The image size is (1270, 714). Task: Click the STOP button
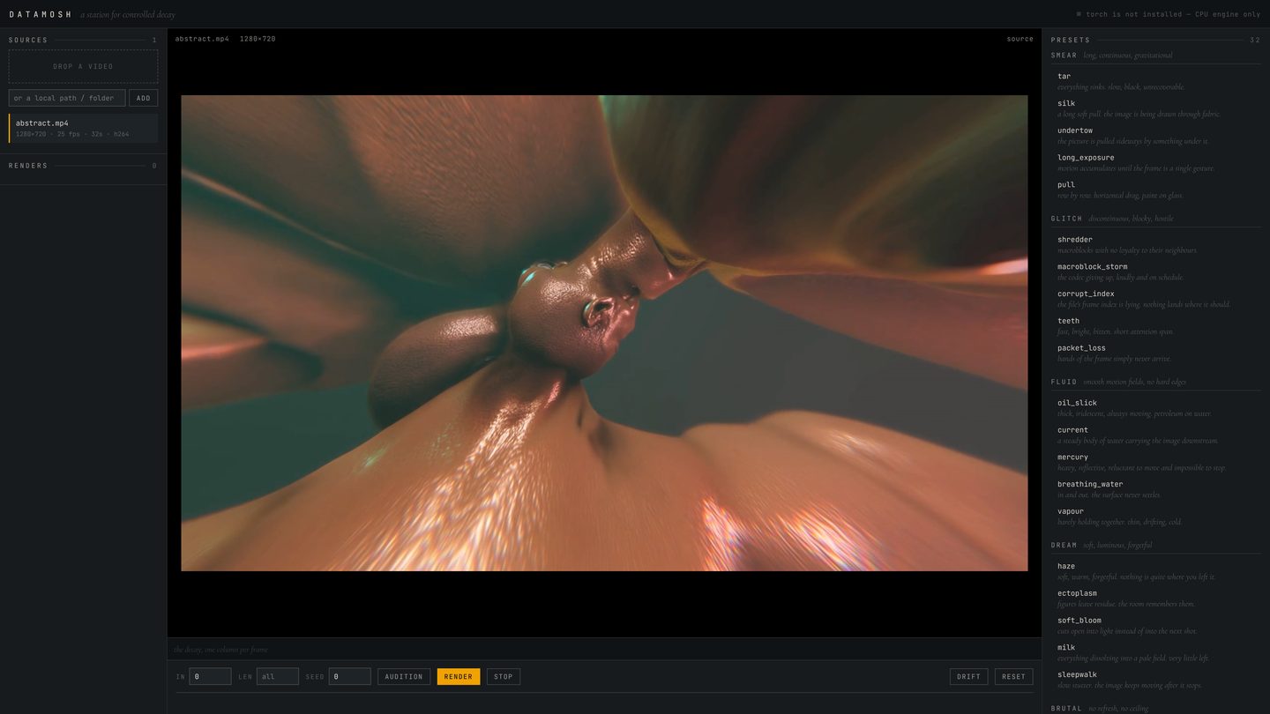(x=504, y=676)
